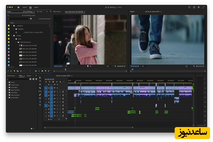213x142 pixels.
Task: Select the Type tool
Action: pos(40,105)
